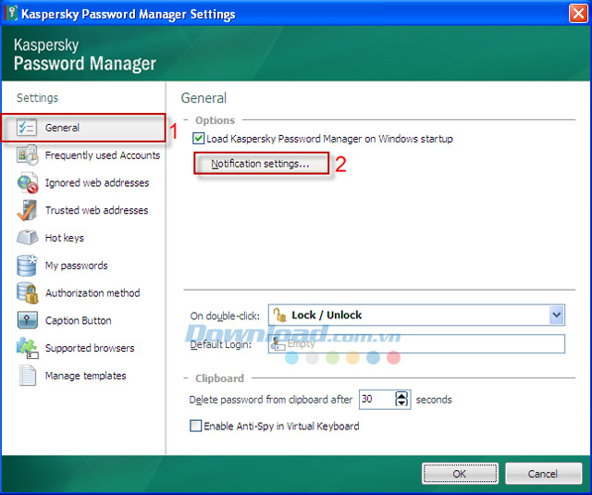Decrease clipboard delete seconds with down arrow
Screen dimensions: 592x495
click(x=401, y=402)
